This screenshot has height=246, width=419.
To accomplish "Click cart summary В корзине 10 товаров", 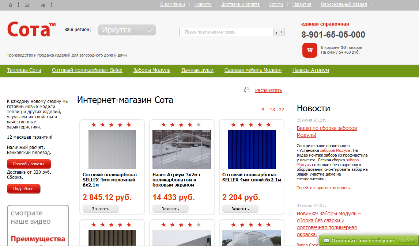I will pyautogui.click(x=341, y=50).
